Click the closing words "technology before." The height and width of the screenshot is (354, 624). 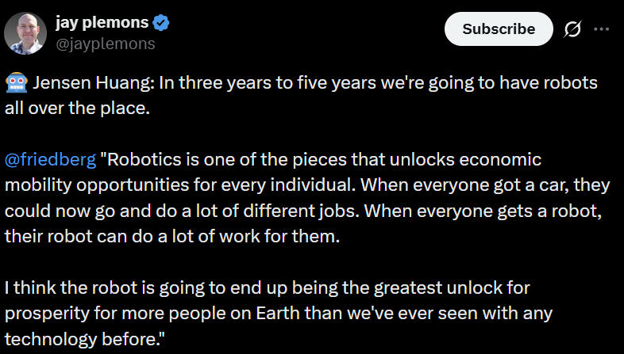[x=86, y=338]
